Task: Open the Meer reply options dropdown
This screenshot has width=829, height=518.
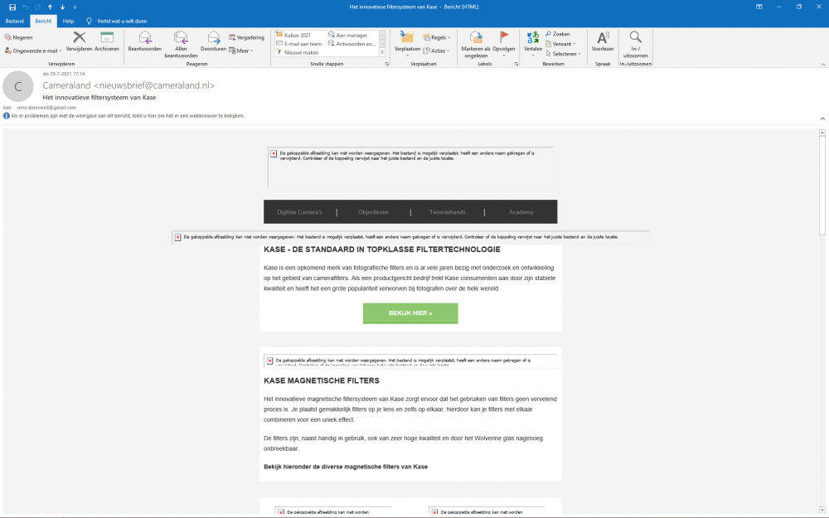Action: click(241, 51)
